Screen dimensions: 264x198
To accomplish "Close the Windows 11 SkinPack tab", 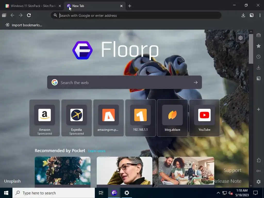I will (60, 6).
